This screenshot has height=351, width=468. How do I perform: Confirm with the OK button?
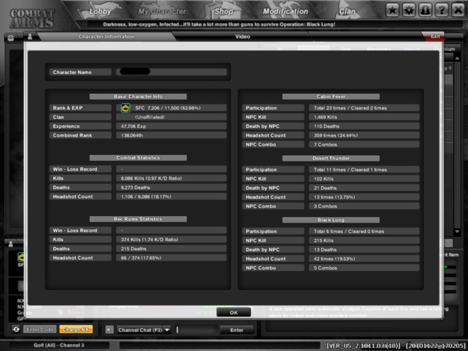[234, 312]
